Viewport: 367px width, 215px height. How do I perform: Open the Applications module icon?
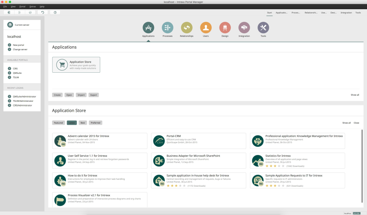[148, 28]
